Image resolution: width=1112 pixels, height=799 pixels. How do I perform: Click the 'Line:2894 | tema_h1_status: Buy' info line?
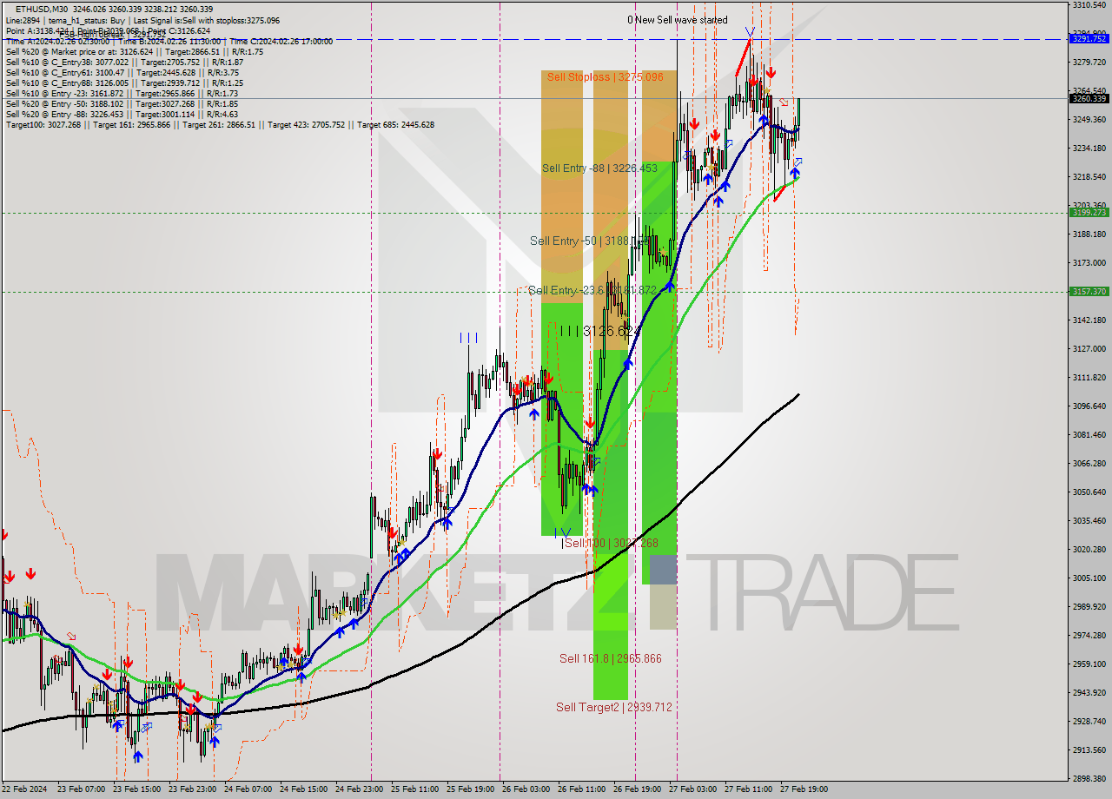pos(142,19)
